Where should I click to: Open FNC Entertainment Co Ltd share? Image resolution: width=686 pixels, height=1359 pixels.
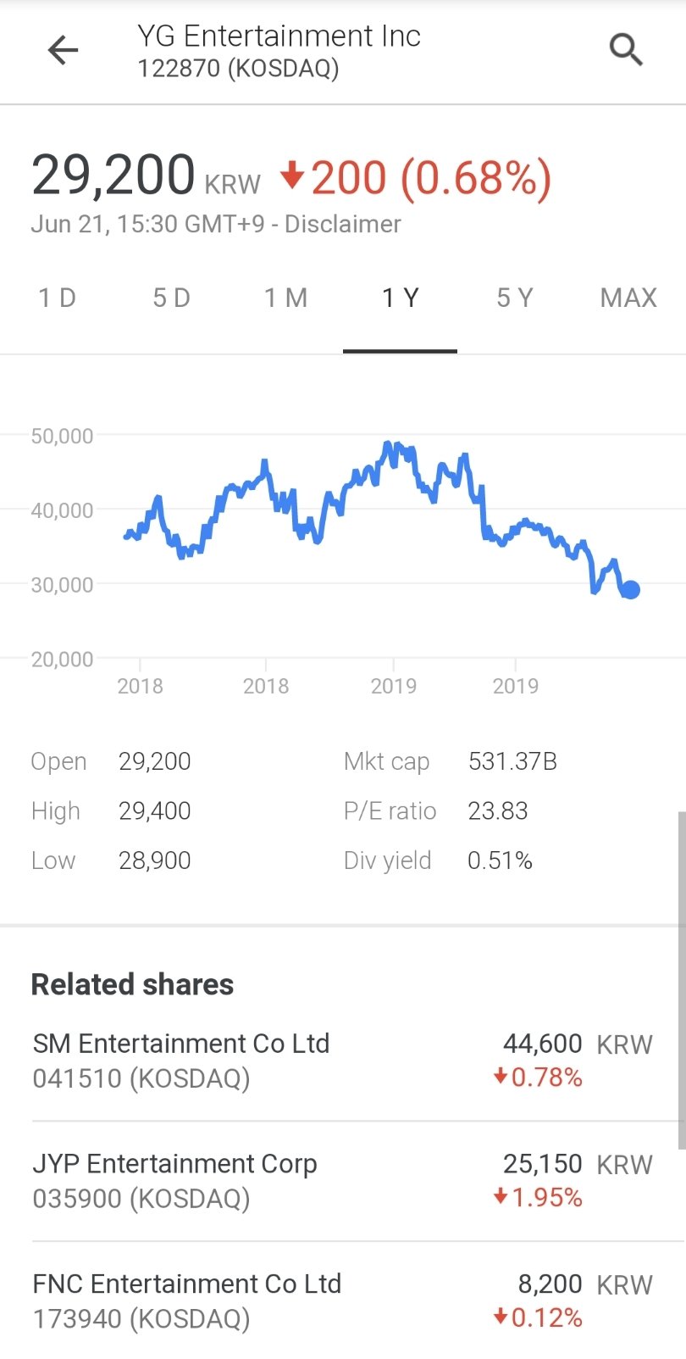187,1301
